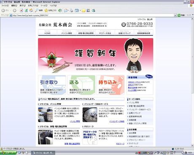Select the HOME navigation tab
Screen dimensions: 194x155
(x=48, y=32)
